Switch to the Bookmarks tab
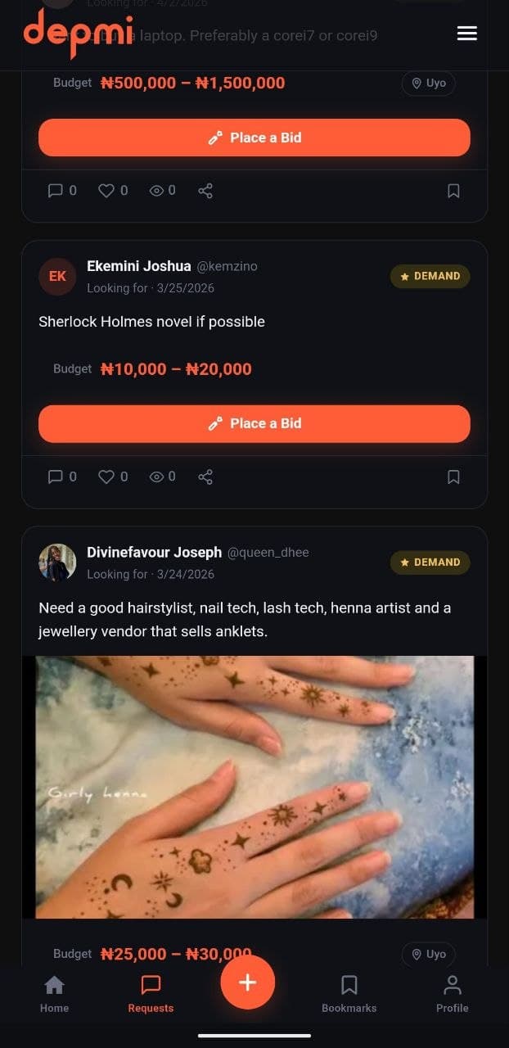 coord(349,992)
